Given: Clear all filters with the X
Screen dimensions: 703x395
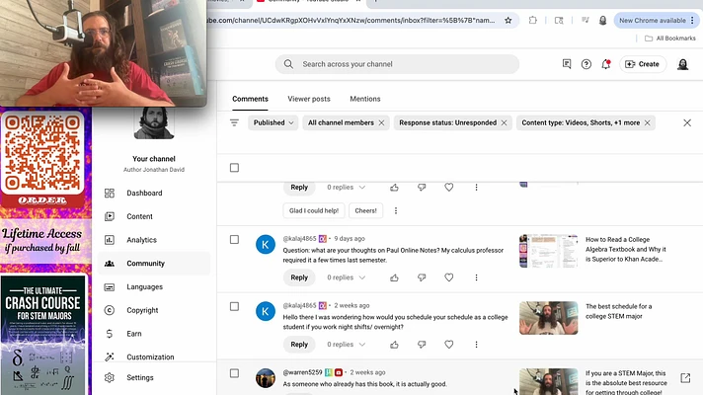Looking at the screenshot, I should [x=687, y=122].
